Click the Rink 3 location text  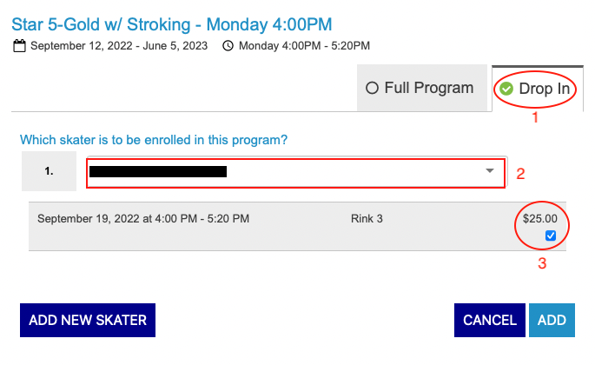coord(367,219)
